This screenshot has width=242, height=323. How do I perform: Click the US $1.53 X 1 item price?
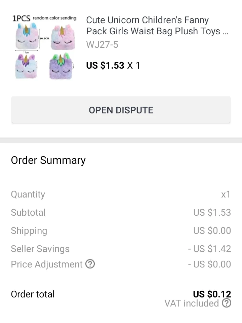point(113,65)
